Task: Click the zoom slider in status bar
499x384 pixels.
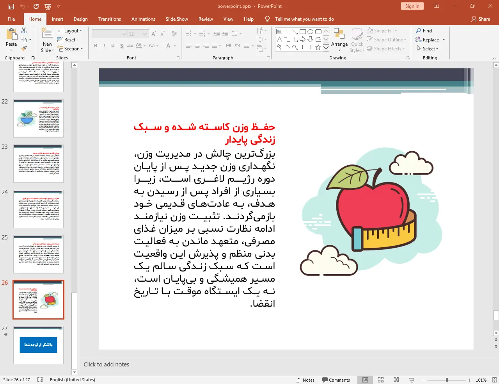Action: (447, 380)
